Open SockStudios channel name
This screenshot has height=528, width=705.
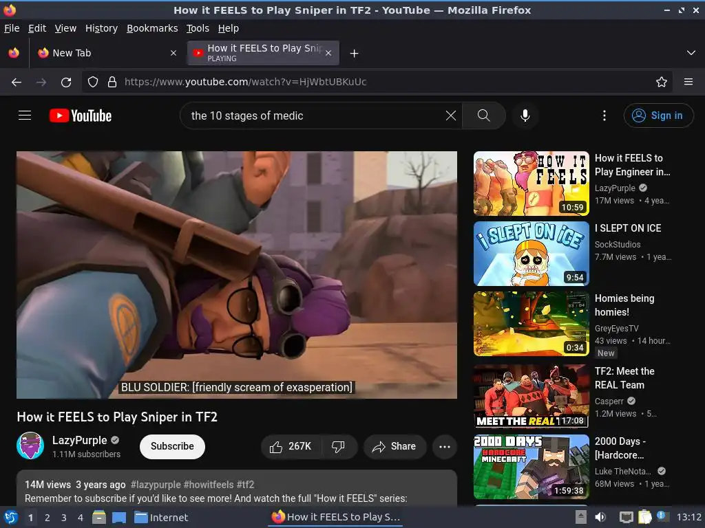[618, 244]
